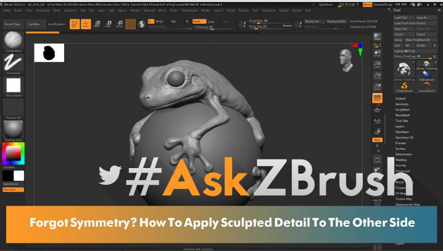Image resolution: width=443 pixels, height=251 pixels.
Task: Select the Edit mode button
Action: coord(75,24)
